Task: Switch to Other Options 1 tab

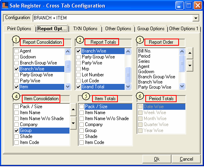Action: pos(184,29)
